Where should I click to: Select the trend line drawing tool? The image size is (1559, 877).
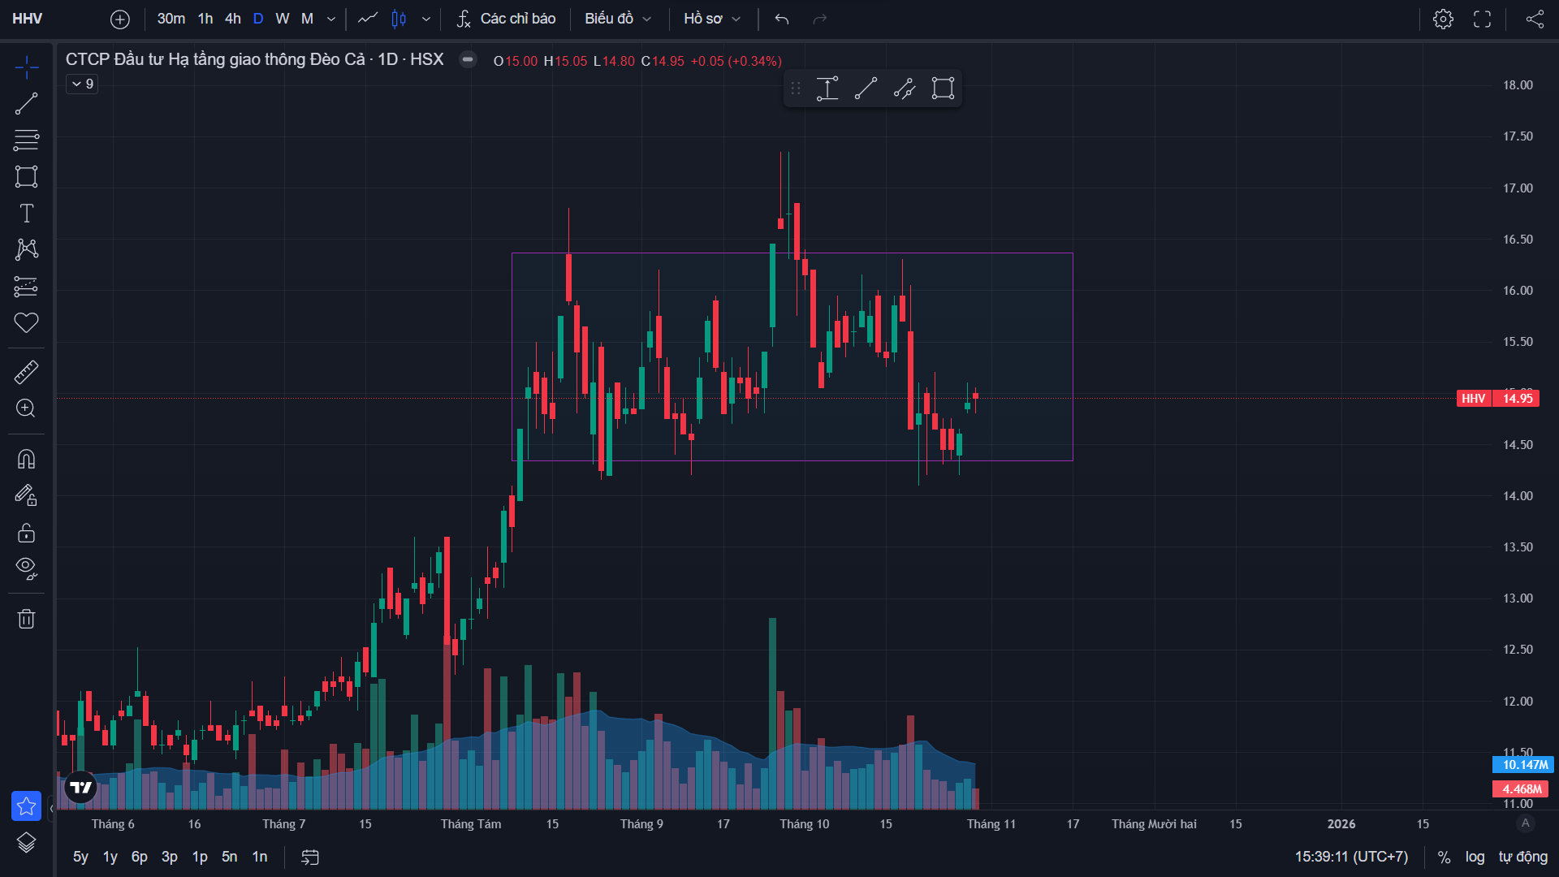coord(26,104)
